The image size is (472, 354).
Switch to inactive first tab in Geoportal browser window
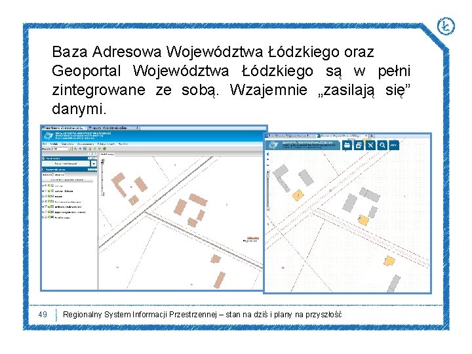[290, 136]
